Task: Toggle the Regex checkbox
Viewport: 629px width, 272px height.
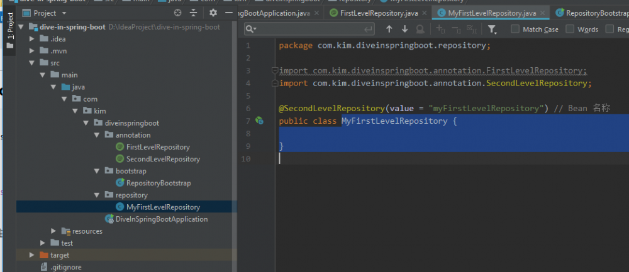Action: tap(610, 29)
